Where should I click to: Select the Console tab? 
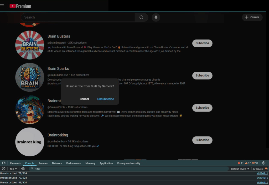tap(29, 163)
